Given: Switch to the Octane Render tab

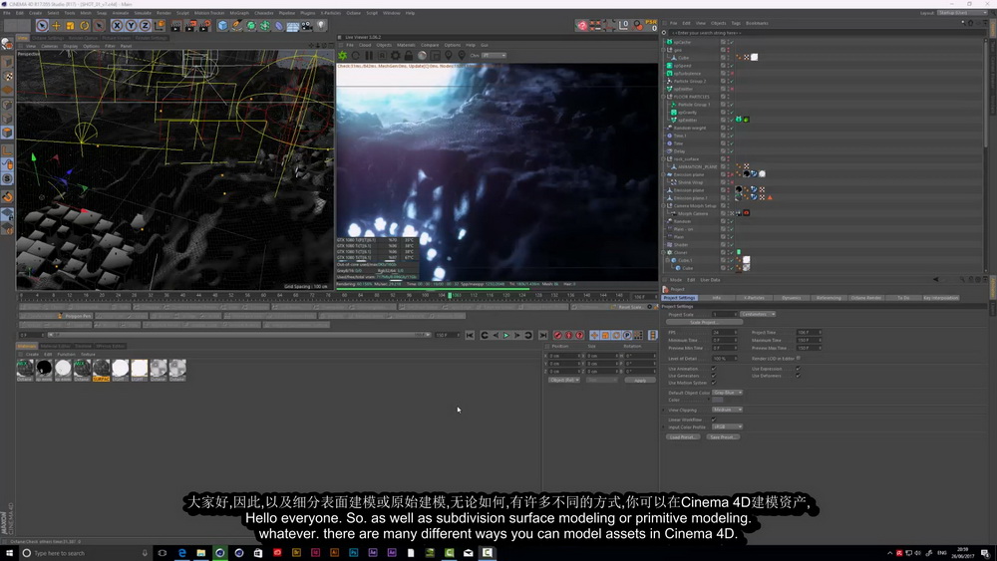Looking at the screenshot, I should click(865, 297).
